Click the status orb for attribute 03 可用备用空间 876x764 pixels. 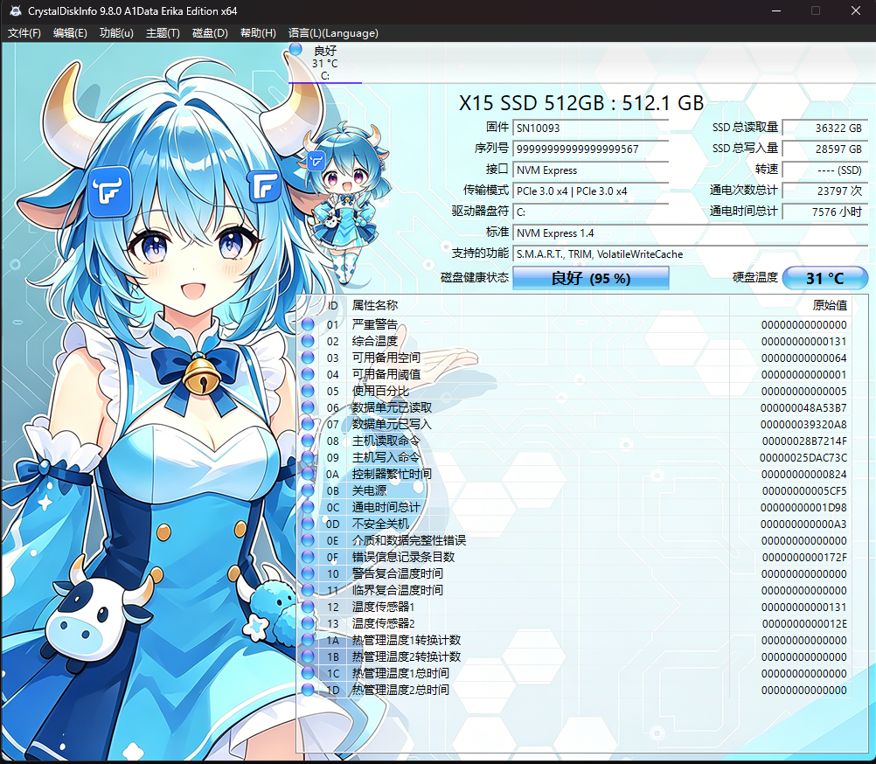(x=307, y=358)
